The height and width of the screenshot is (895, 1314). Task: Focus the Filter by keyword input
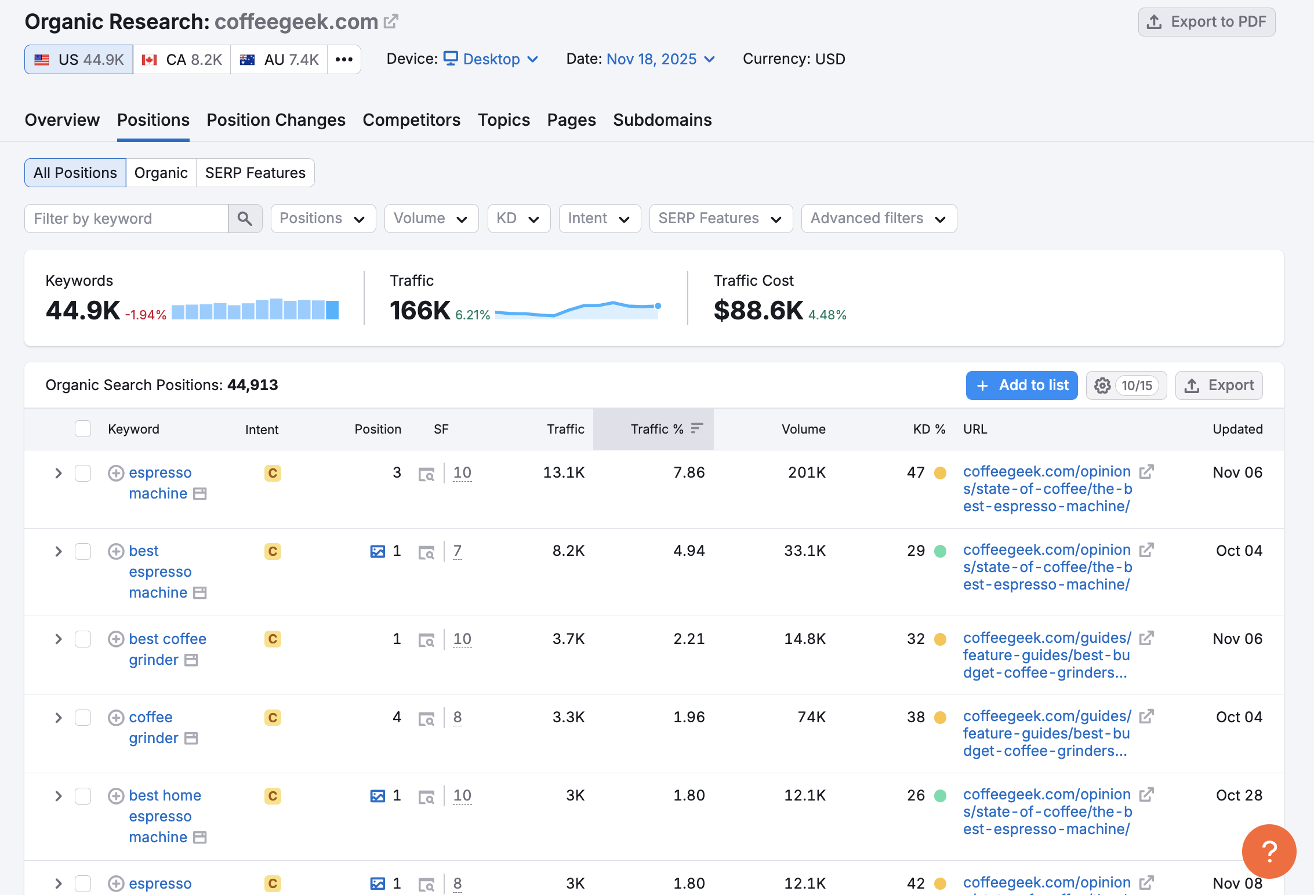click(126, 219)
